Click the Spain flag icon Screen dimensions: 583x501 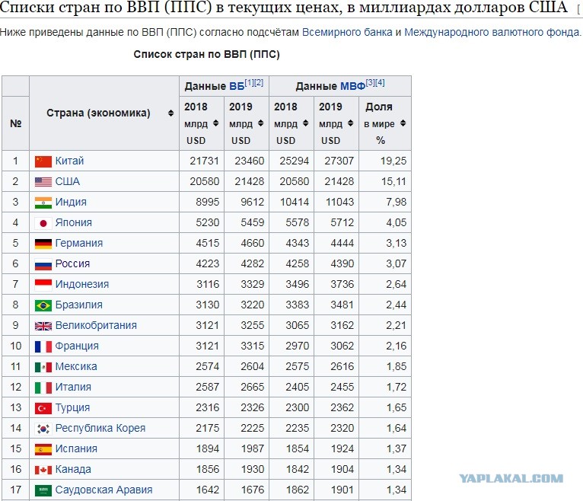43,449
